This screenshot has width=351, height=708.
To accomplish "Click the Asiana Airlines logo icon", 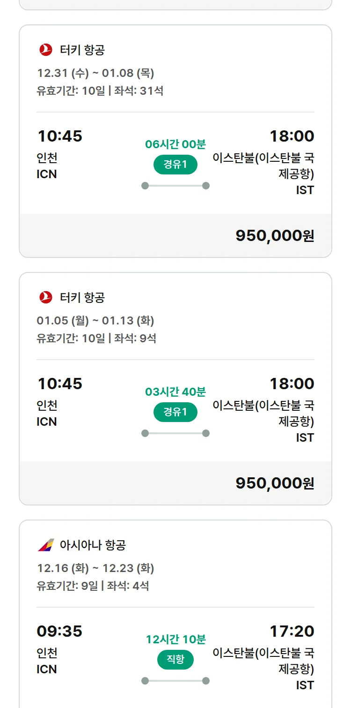I will 46,545.
